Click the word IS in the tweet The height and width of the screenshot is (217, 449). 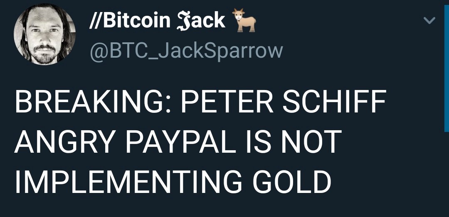tap(258, 142)
